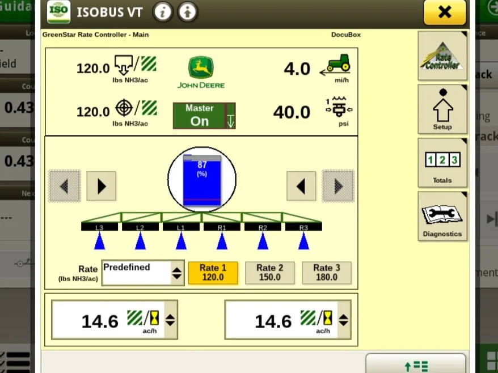Click the left ac/h productivity icon
498x373 pixels.
pyautogui.click(x=144, y=318)
